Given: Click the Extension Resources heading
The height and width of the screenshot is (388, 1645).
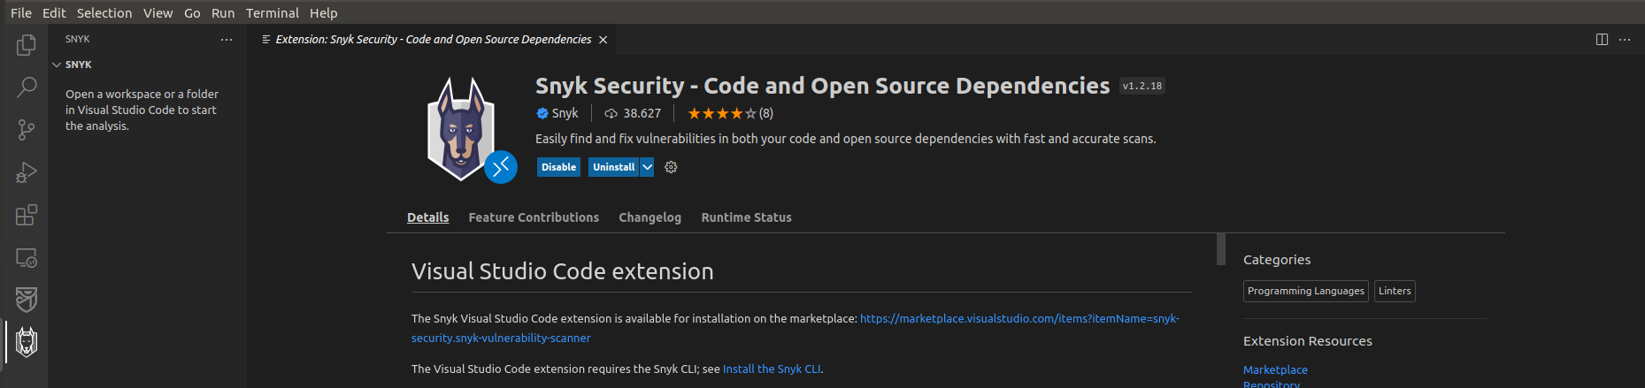Looking at the screenshot, I should click(1308, 341).
